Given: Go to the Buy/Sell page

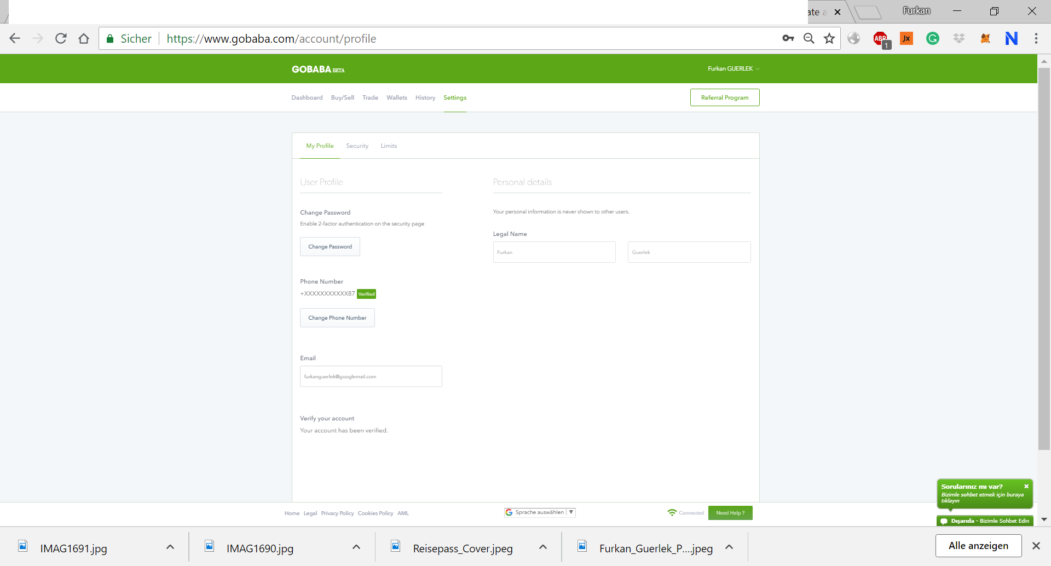Looking at the screenshot, I should coord(343,97).
